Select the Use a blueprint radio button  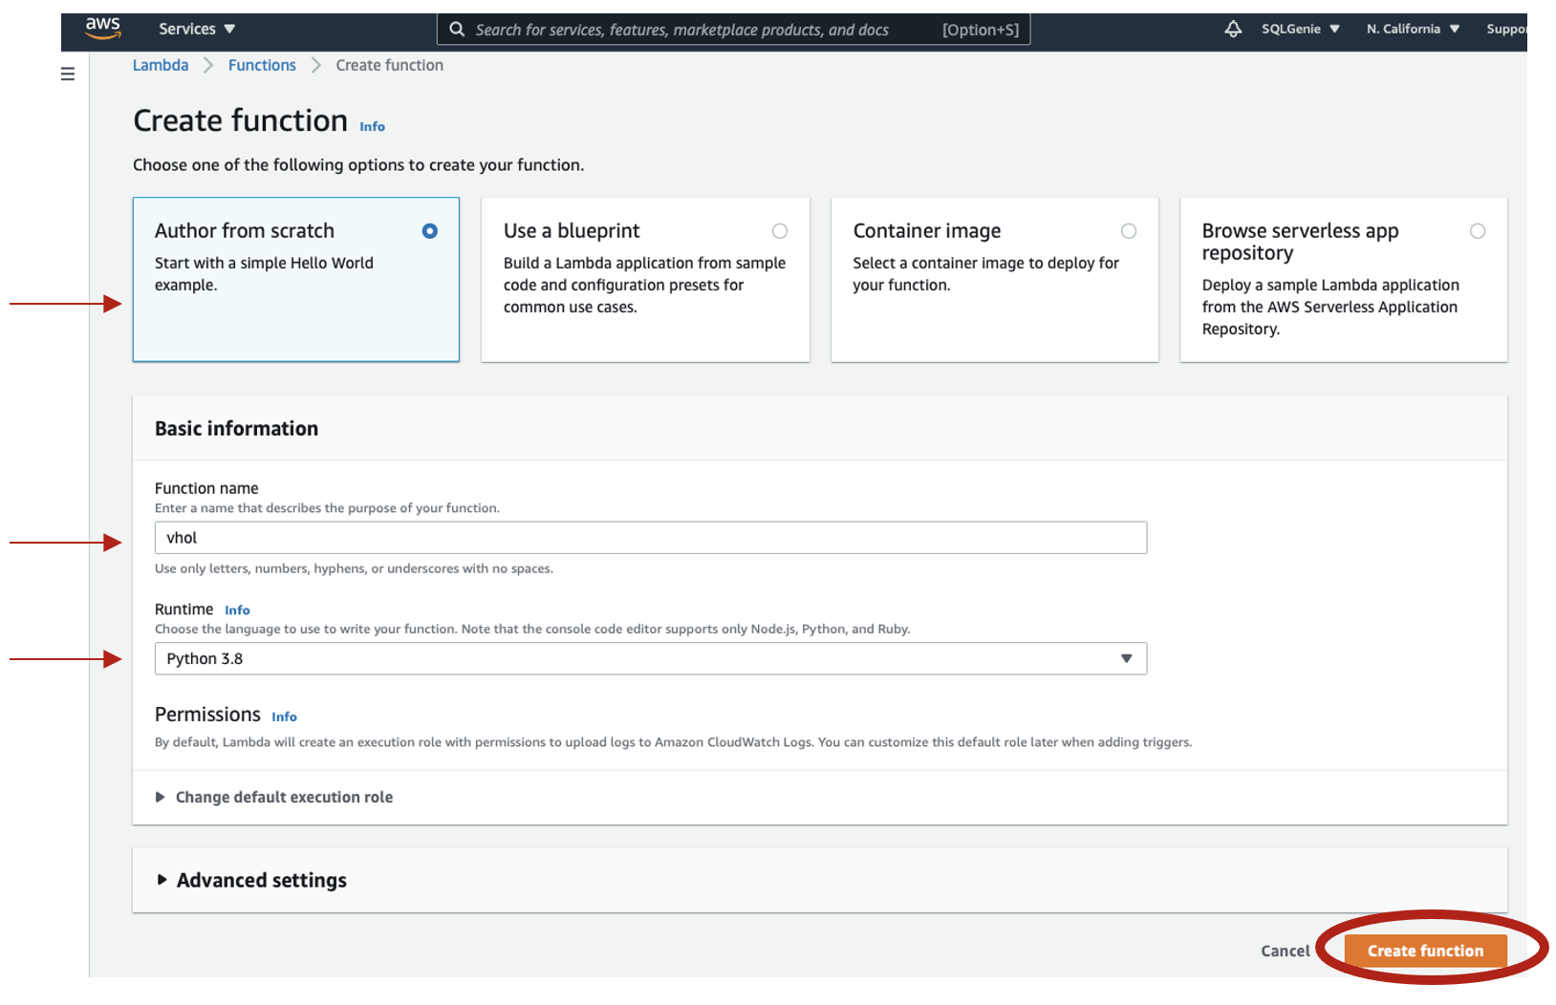tap(780, 231)
